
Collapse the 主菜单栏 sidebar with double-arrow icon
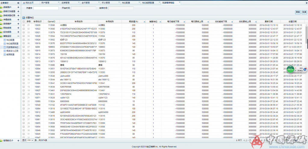tap(18, 3)
